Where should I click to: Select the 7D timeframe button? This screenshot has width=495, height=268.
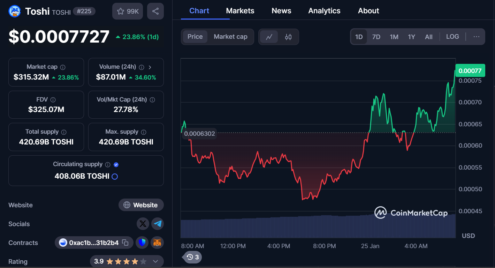[376, 36]
